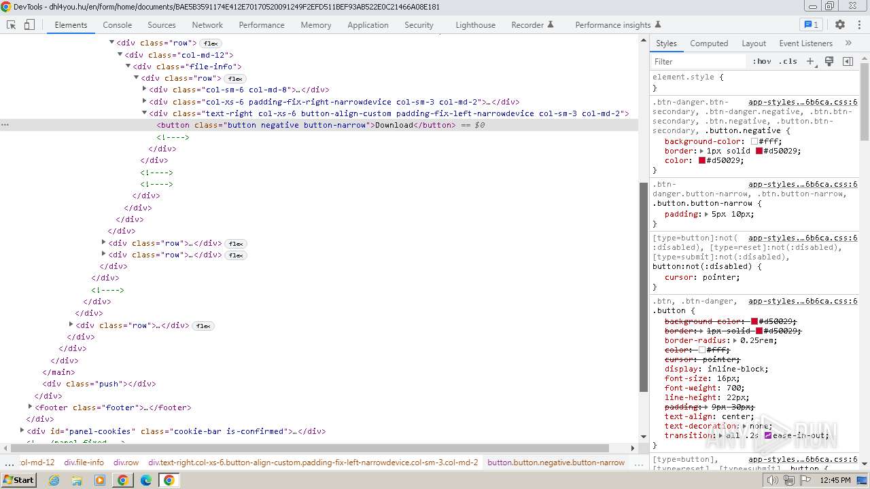
Task: Collapse the text-right button-align-custom div
Action: click(144, 113)
